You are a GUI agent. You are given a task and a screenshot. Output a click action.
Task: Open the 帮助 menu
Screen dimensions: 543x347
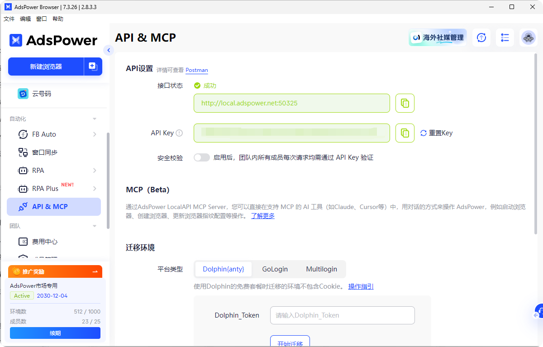click(x=58, y=19)
